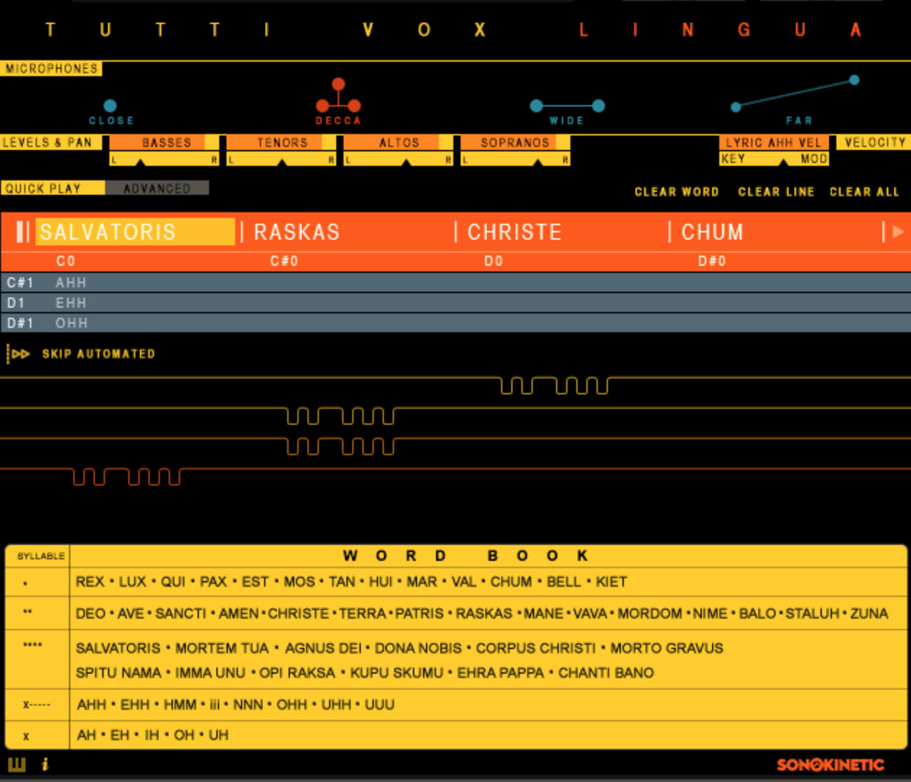
Task: Select the D#1 OHH row
Action: (x=455, y=323)
